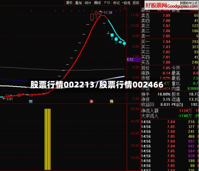Click the 净流入额 value 1134万

185,111
